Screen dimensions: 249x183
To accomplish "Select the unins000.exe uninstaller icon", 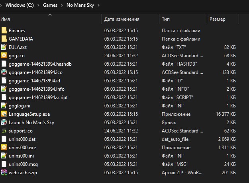I will [x=4, y=147].
